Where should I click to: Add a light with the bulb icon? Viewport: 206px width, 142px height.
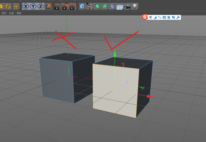[135, 6]
